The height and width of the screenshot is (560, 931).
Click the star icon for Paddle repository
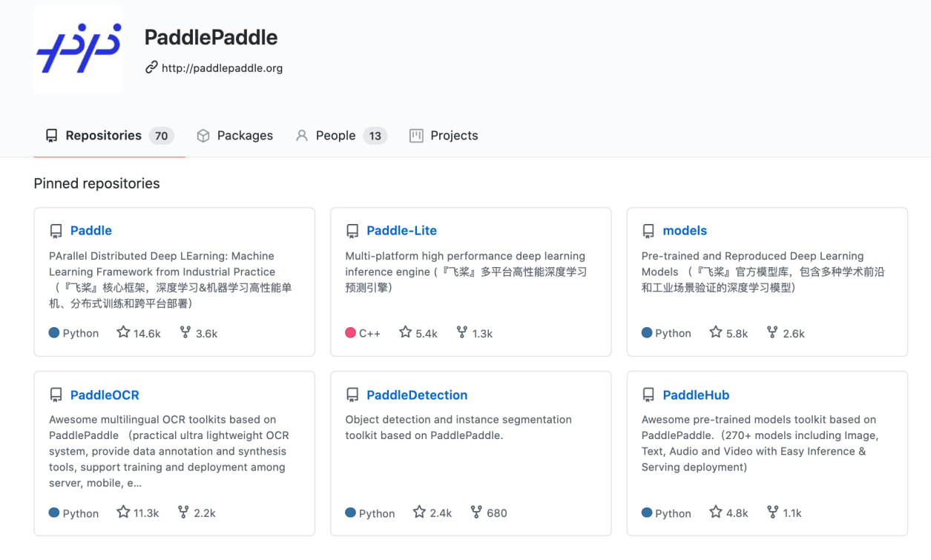(x=123, y=333)
